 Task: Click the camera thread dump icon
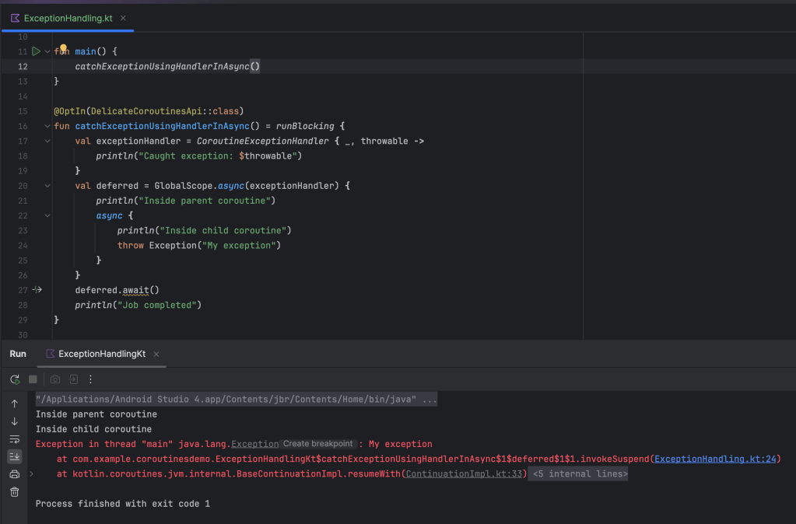tap(54, 379)
